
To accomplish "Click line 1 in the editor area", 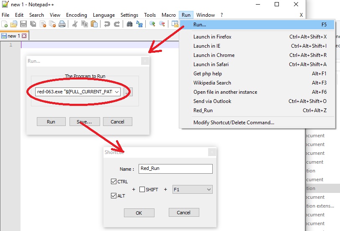I will 100,45.
